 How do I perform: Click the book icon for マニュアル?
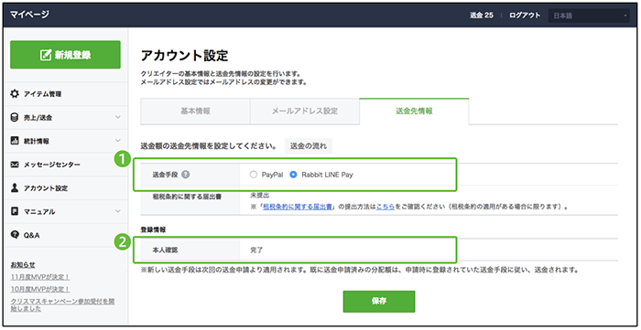pos(15,212)
